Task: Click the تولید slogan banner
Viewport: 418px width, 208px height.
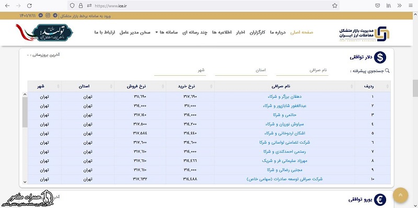Action: pyautogui.click(x=44, y=32)
